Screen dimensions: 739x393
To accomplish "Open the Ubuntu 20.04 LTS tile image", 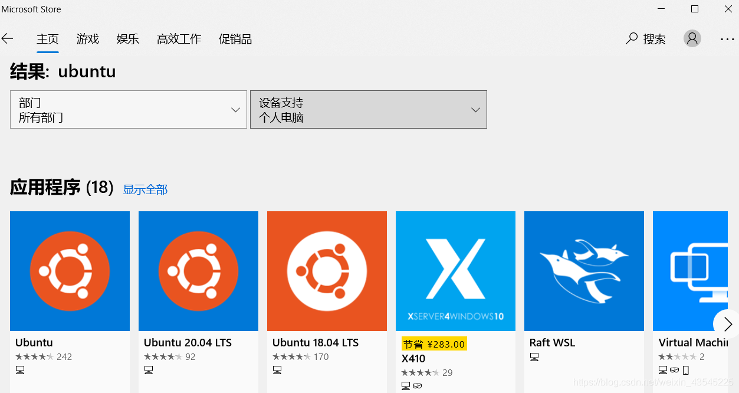I will (198, 271).
